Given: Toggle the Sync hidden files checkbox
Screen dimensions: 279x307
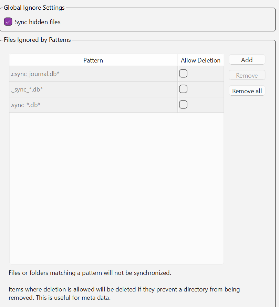Looking at the screenshot, I should 8,22.
